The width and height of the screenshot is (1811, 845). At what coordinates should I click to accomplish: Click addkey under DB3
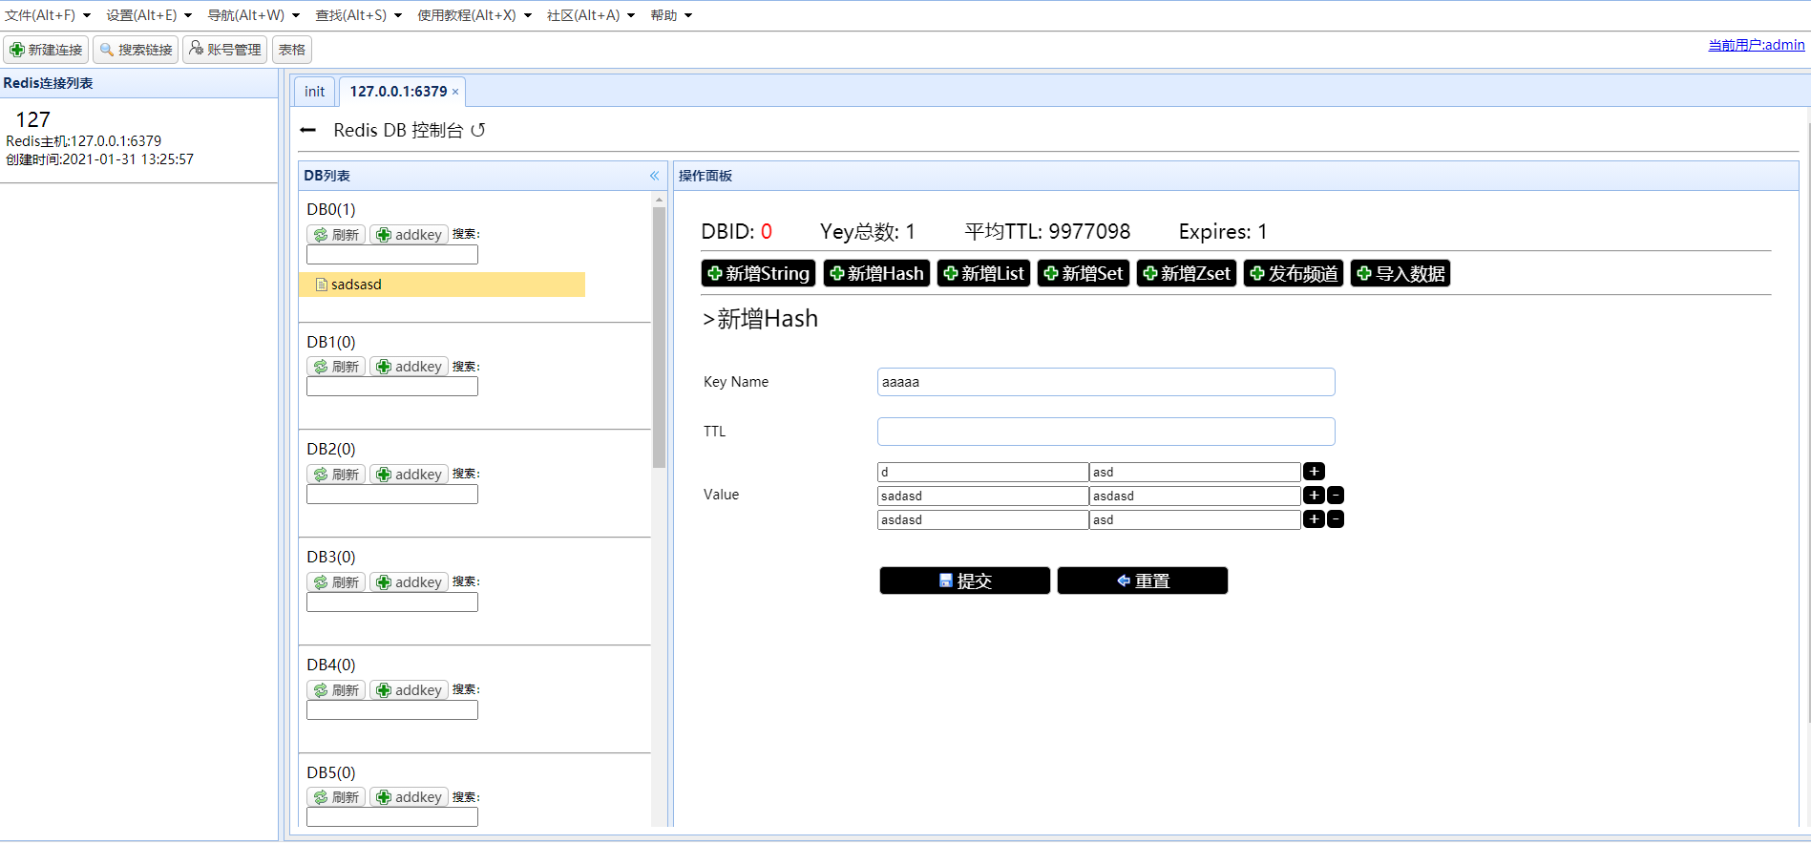click(409, 582)
